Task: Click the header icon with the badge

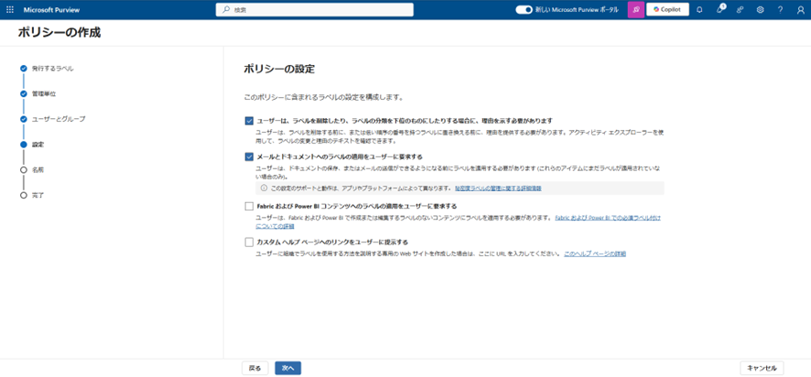Action: pos(720,9)
